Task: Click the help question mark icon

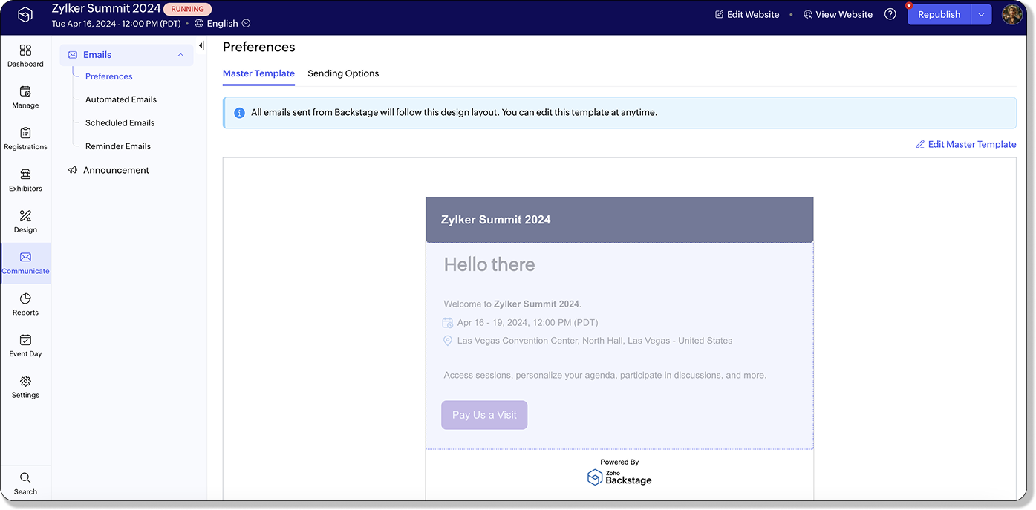Action: (890, 14)
